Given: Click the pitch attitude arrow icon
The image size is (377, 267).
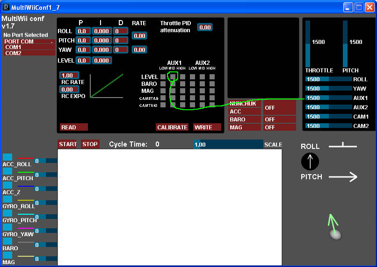Looking at the screenshot, I should tap(343, 177).
